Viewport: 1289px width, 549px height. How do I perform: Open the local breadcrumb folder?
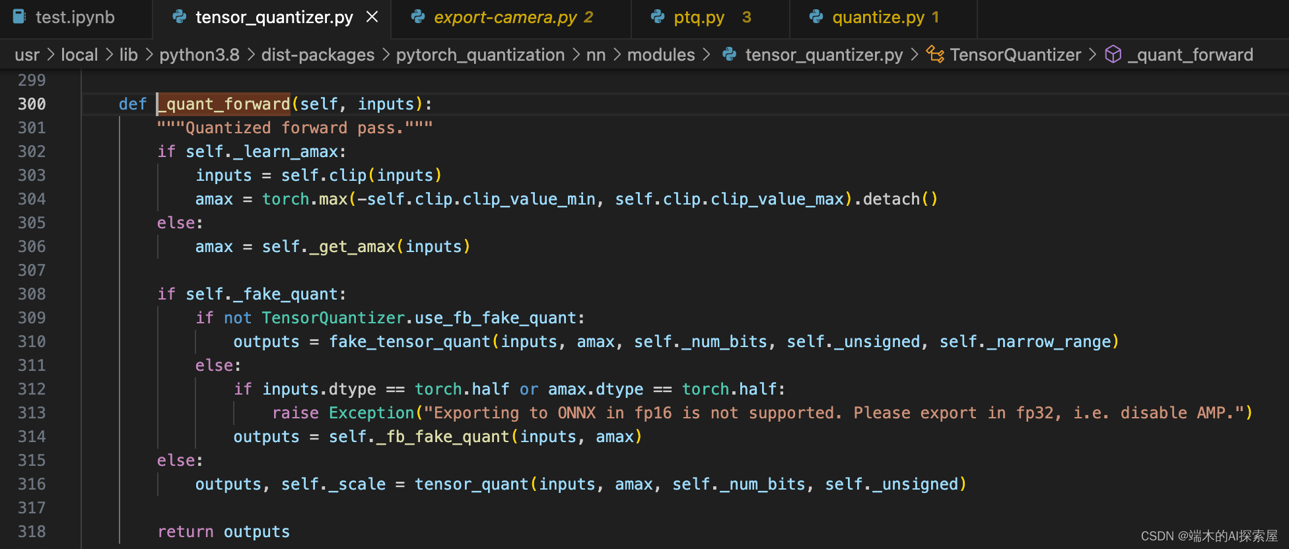[x=79, y=55]
